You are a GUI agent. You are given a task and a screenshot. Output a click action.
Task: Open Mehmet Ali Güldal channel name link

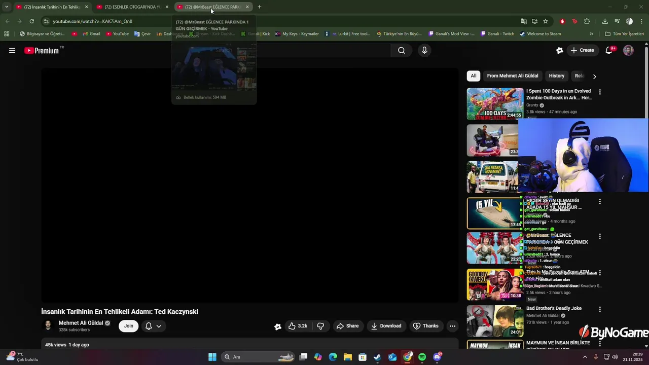(x=81, y=323)
